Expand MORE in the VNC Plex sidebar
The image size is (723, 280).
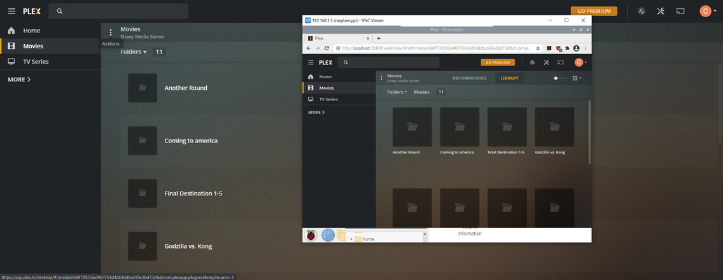coord(316,112)
